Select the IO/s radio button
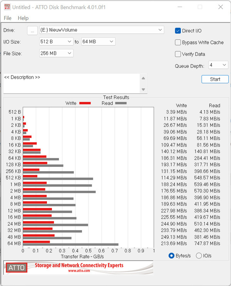This screenshot has width=231, height=286. pyautogui.click(x=199, y=256)
